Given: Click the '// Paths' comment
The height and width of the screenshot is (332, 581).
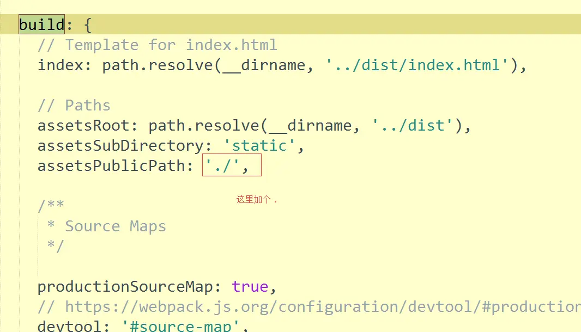Looking at the screenshot, I should tap(74, 106).
